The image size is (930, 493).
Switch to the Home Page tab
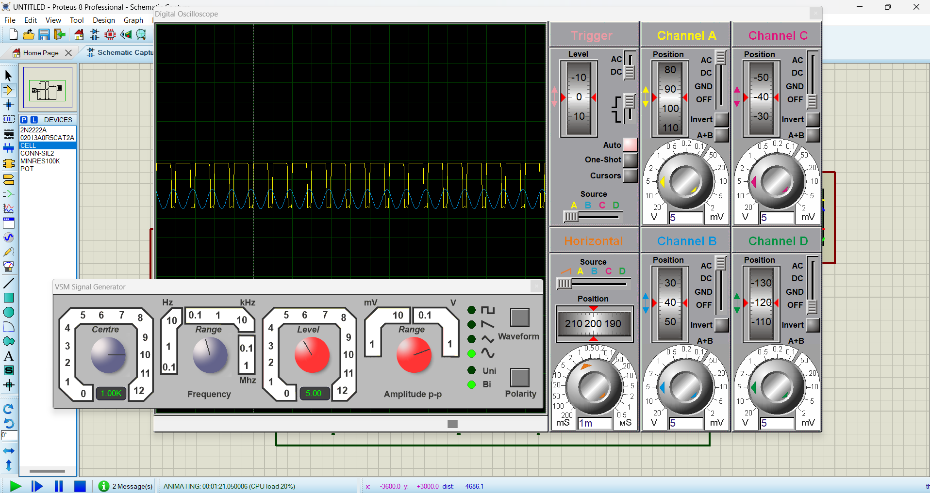pyautogui.click(x=41, y=53)
